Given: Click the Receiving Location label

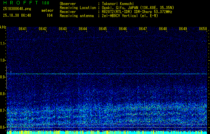Looking at the screenshot, I should coord(78,8).
